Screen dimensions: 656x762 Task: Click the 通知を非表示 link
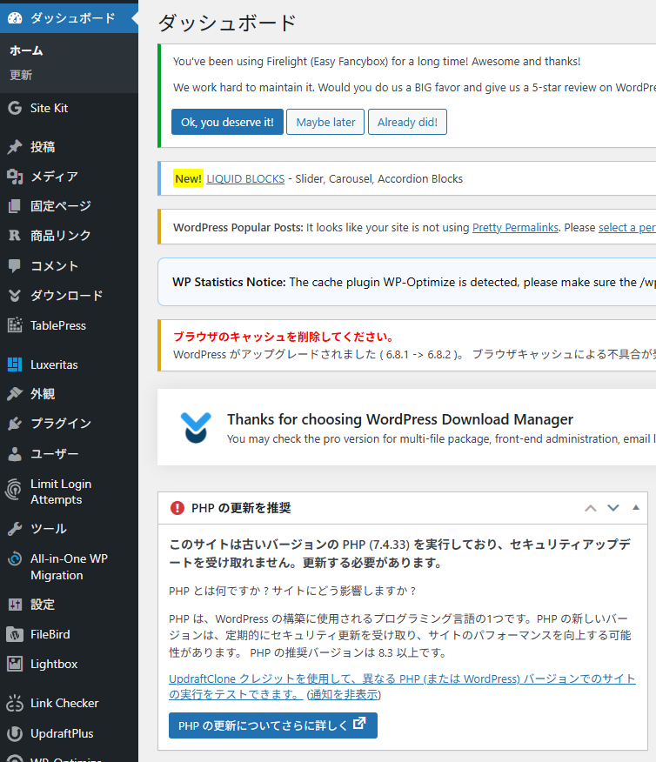pyautogui.click(x=344, y=694)
